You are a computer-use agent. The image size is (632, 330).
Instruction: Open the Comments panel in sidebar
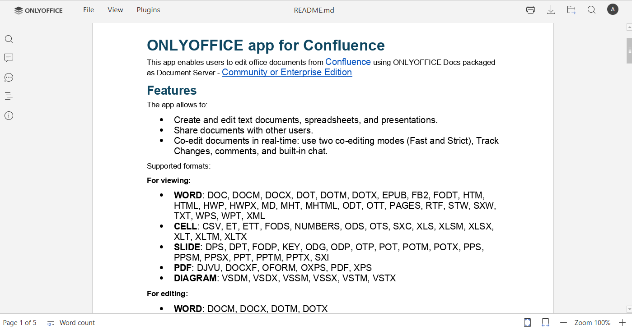(9, 58)
